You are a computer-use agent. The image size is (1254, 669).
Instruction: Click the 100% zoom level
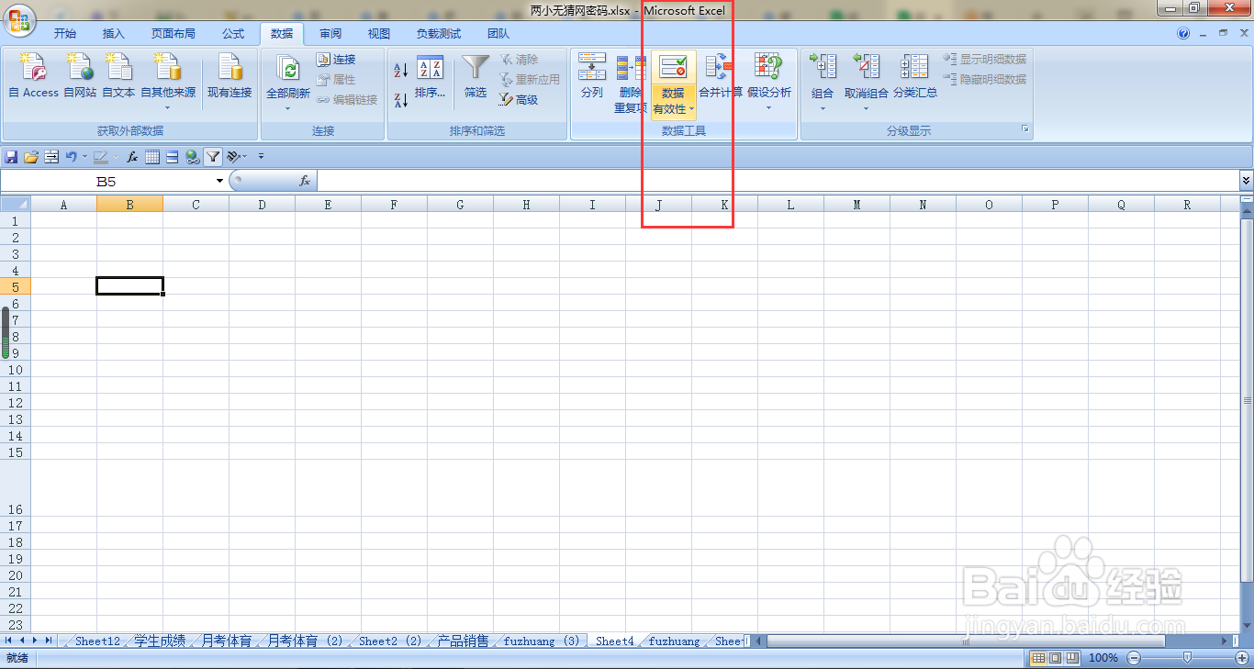1103,658
